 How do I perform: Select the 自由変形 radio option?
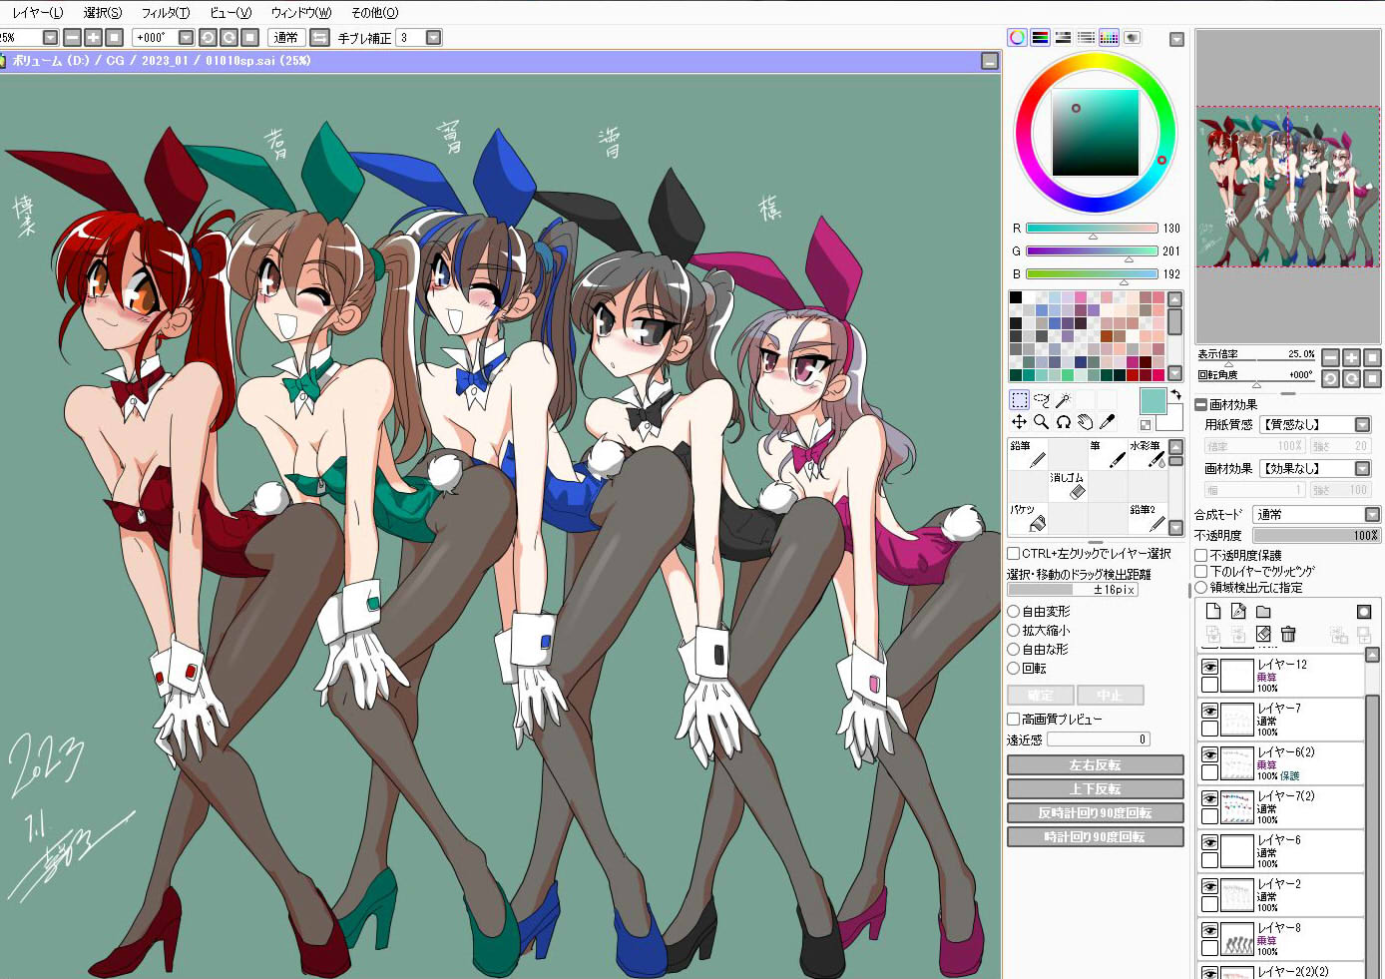1014,611
